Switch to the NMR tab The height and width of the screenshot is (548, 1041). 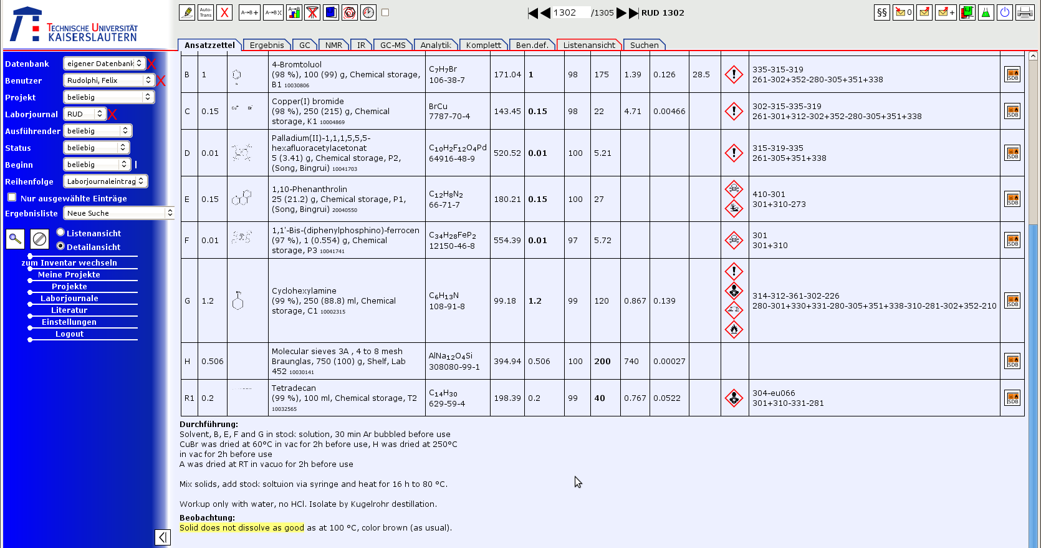click(x=333, y=45)
